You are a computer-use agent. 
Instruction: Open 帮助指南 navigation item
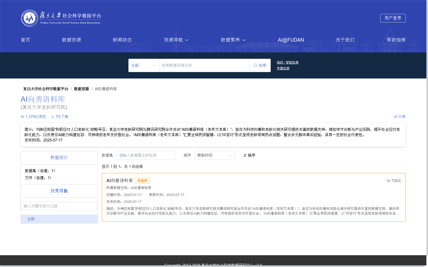(x=396, y=40)
